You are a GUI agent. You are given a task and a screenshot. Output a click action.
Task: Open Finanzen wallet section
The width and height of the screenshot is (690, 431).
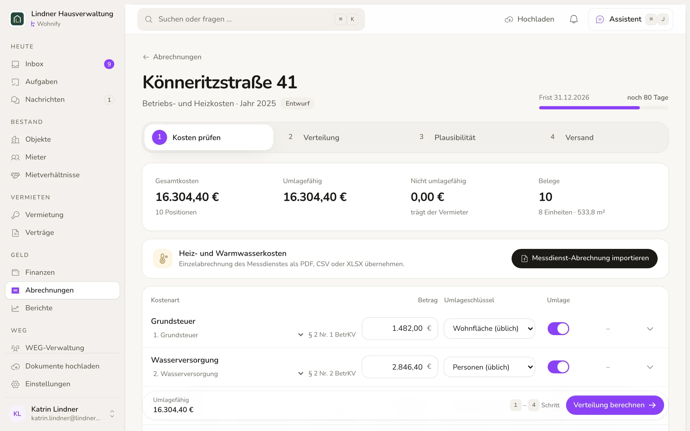(x=63, y=273)
